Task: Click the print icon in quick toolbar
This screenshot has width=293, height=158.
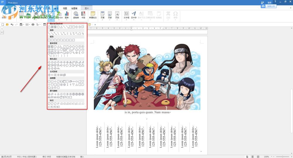Action: point(33,25)
